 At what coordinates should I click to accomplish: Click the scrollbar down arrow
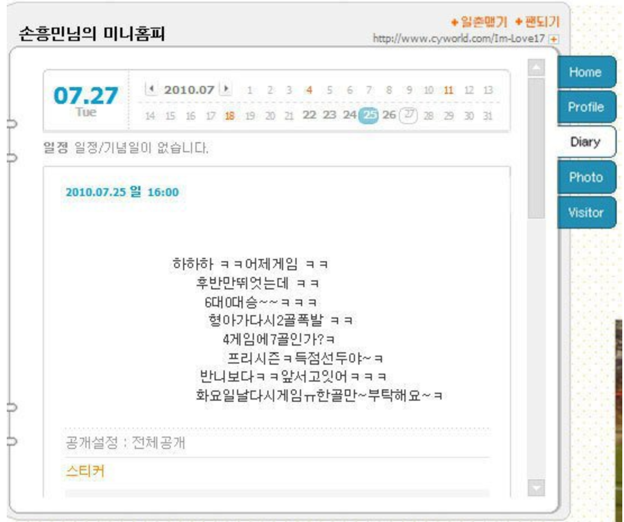(x=536, y=488)
